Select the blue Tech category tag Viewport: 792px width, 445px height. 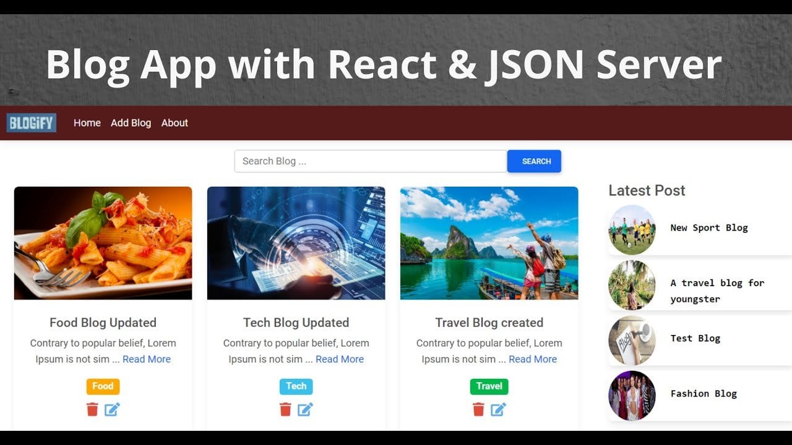296,386
